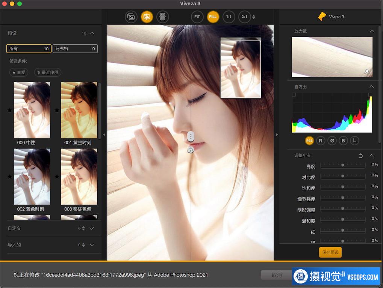Select the single image preview mode icon
Viewport: 383px width, 288px height.
pos(131,17)
